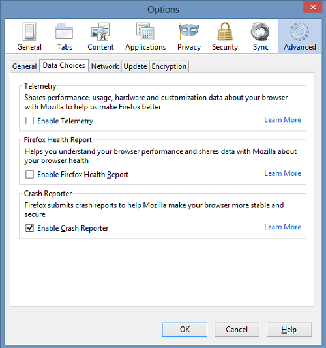Switch to the Network tab
Screen dimensions: 326x348
click(105, 66)
